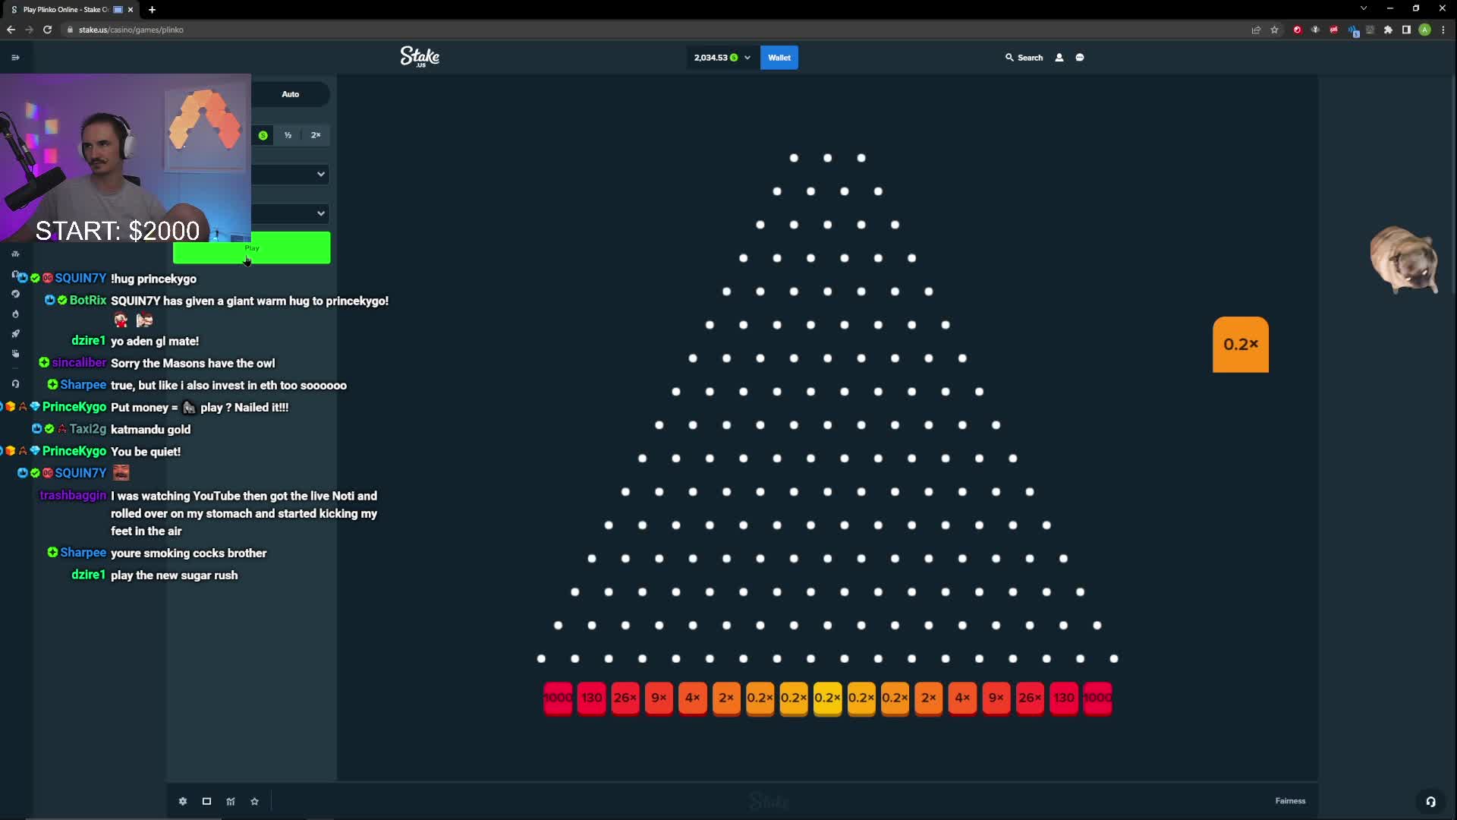Add Plinko to favourites with star icon
1457x820 pixels.
[x=255, y=801]
